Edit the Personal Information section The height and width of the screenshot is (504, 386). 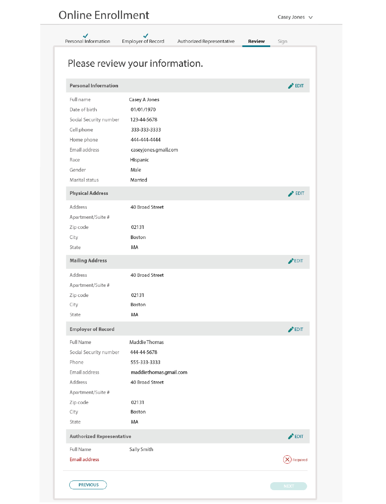[x=296, y=86]
